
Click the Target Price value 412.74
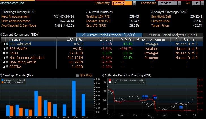click(x=197, y=25)
